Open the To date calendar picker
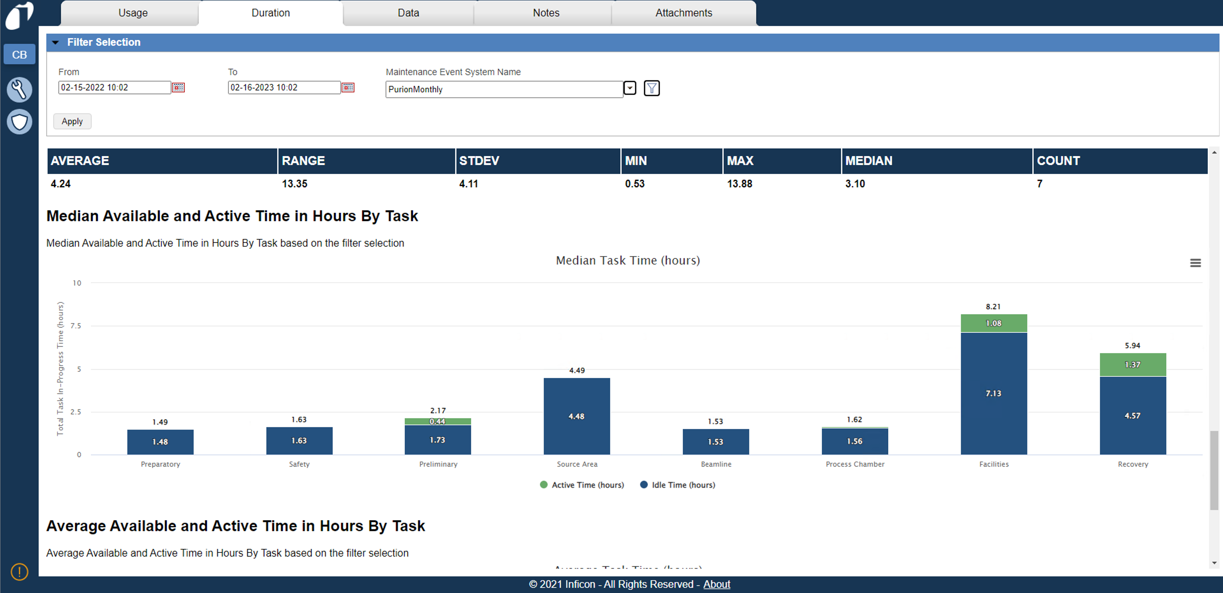 [347, 87]
